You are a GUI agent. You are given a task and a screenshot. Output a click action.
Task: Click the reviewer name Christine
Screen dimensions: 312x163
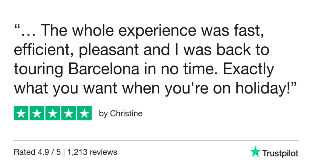(x=126, y=114)
